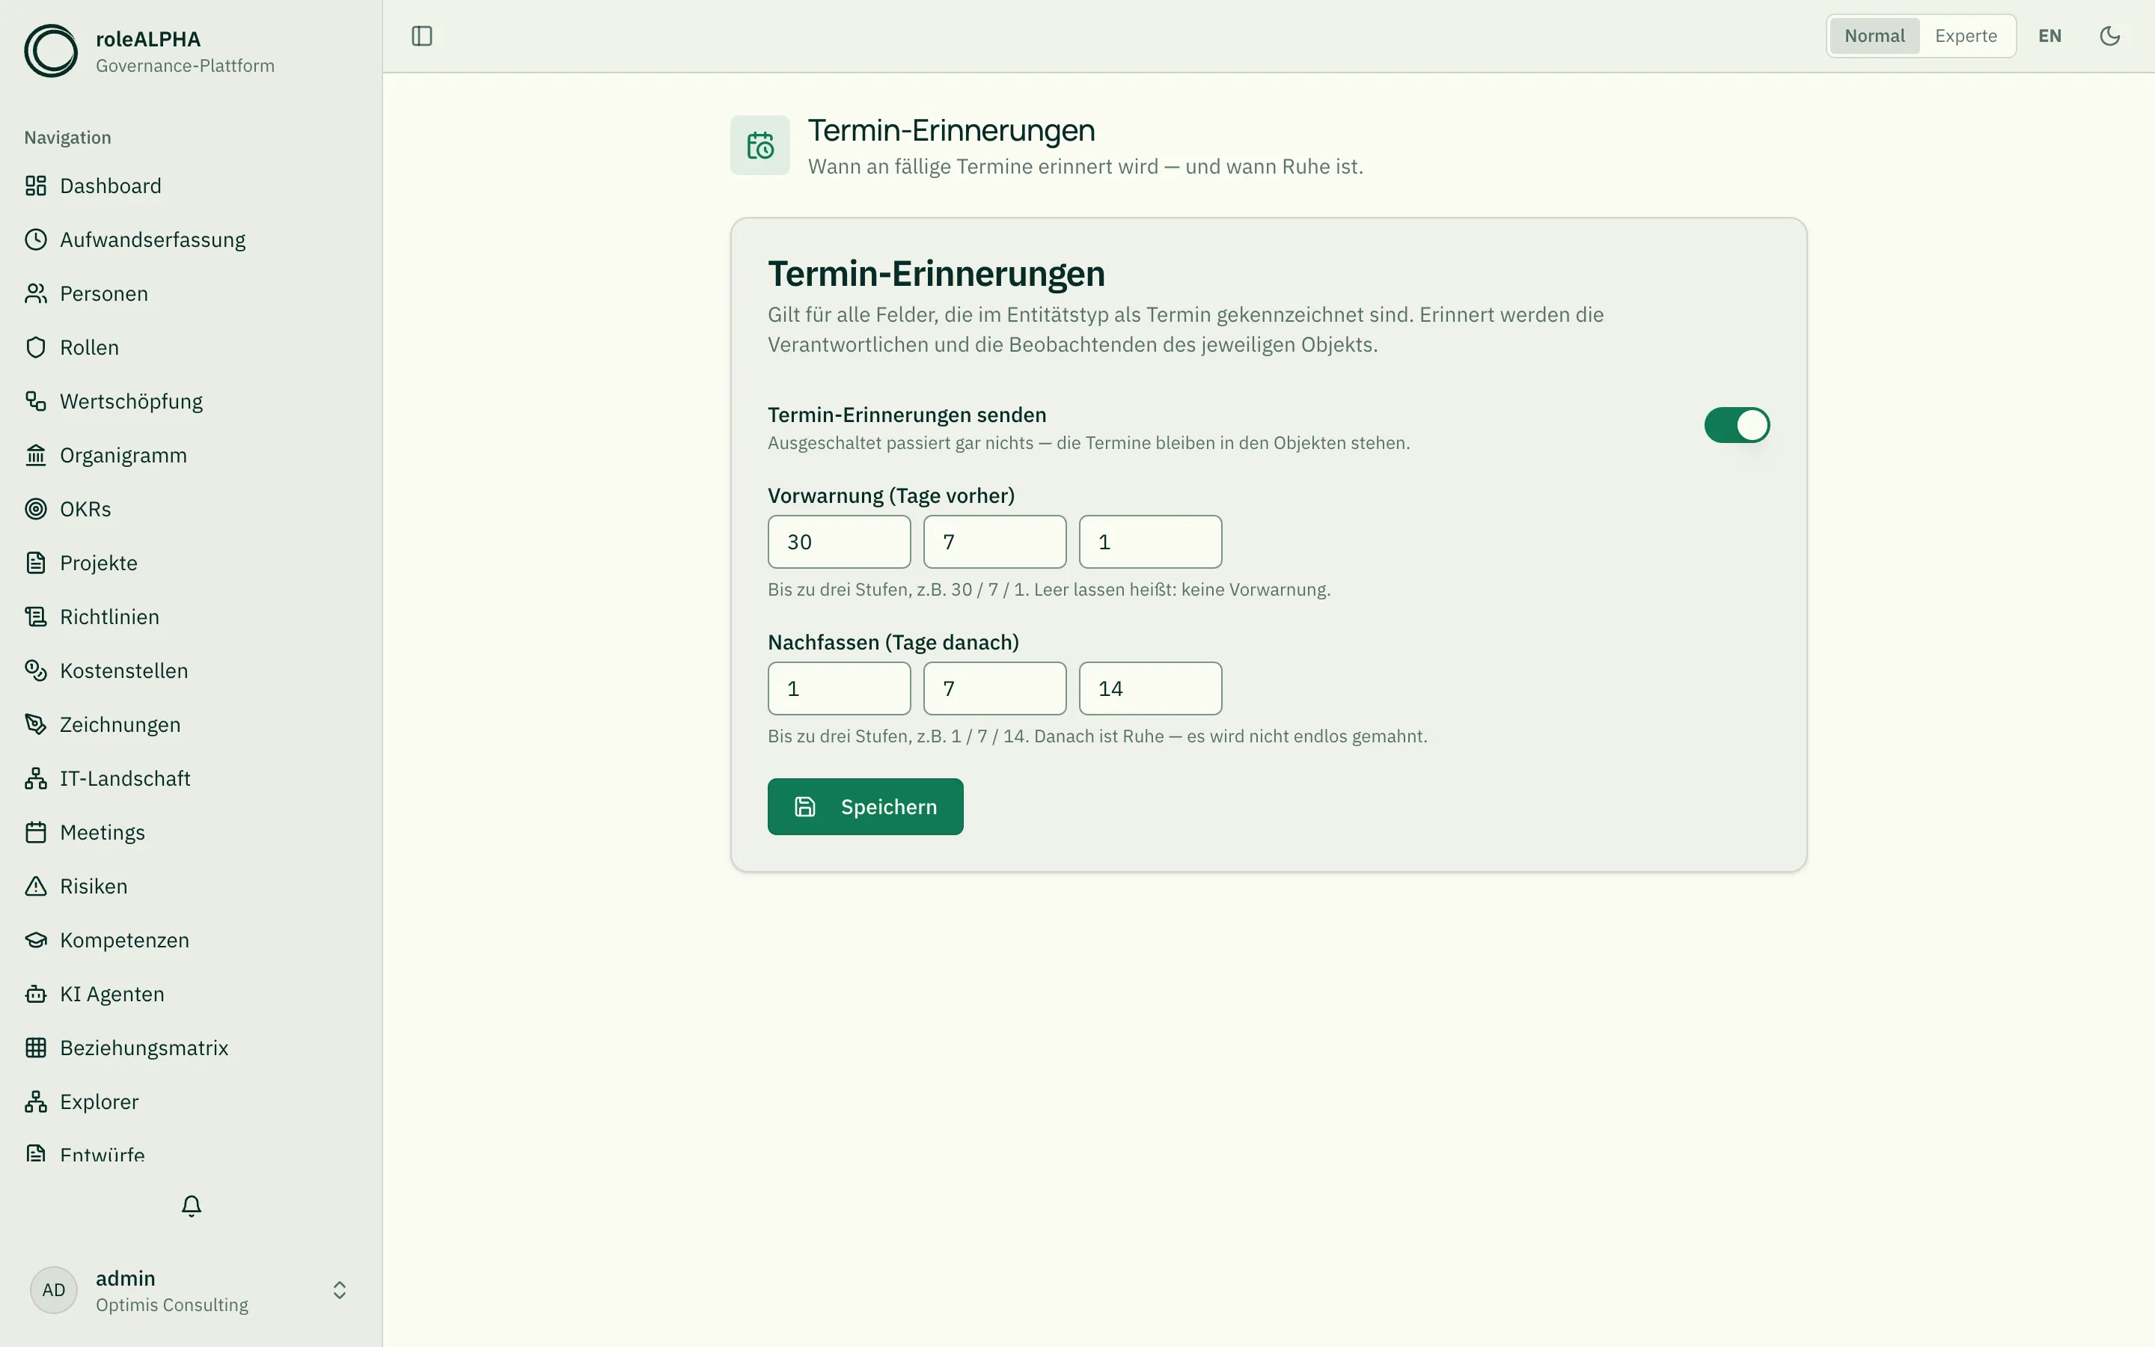The image size is (2155, 1347).
Task: Click the Personen people icon
Action: (36, 293)
